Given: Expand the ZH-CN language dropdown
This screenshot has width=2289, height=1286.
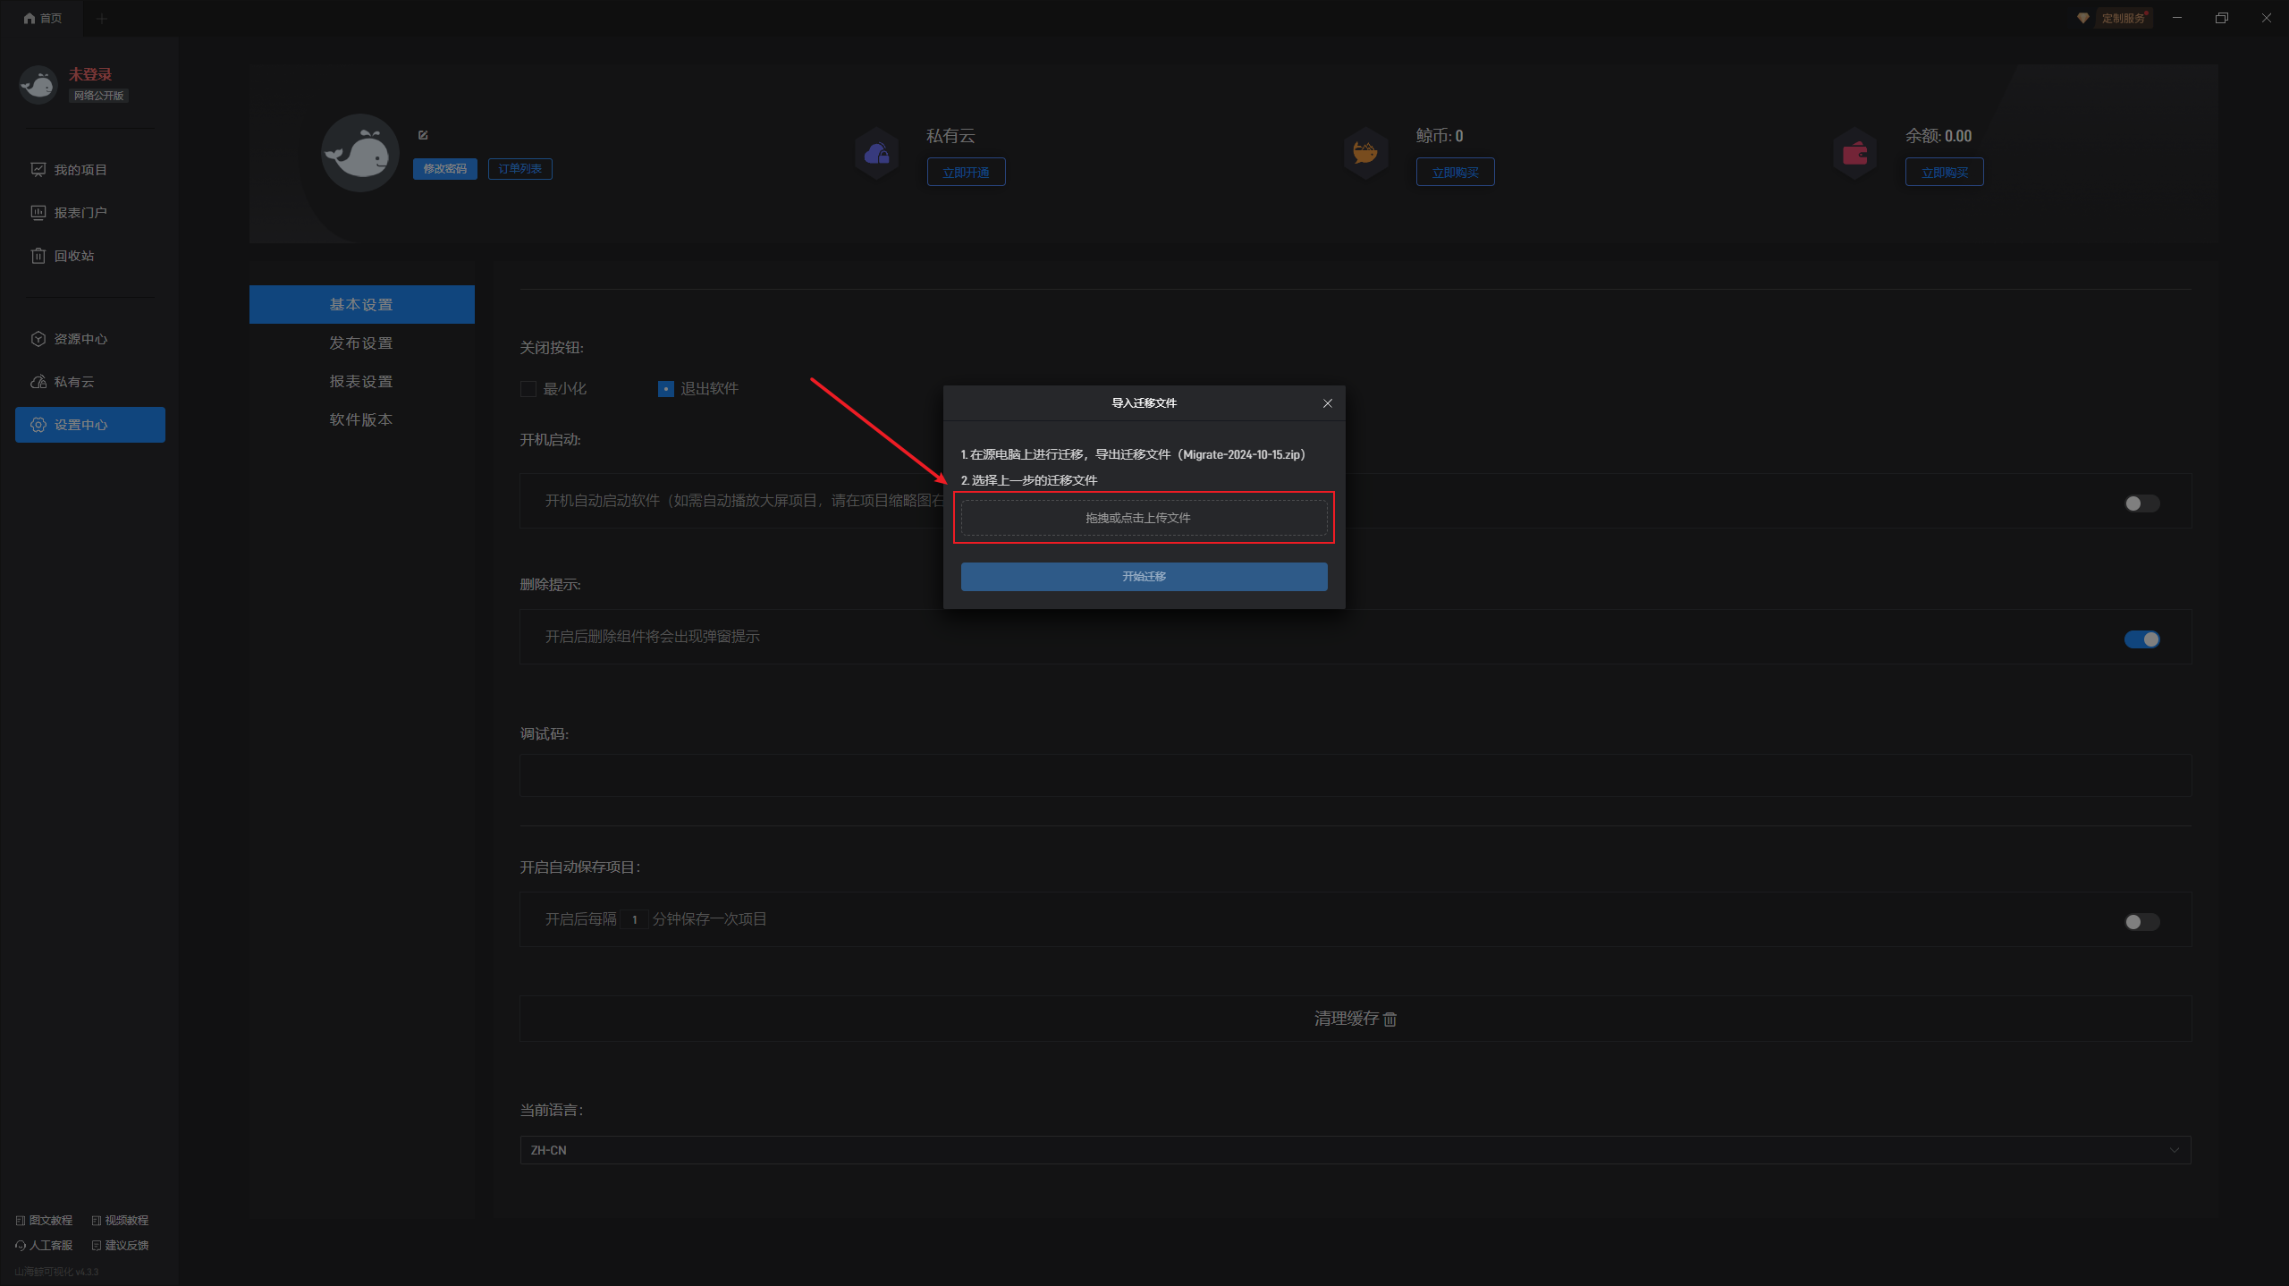Looking at the screenshot, I should [x=1355, y=1150].
